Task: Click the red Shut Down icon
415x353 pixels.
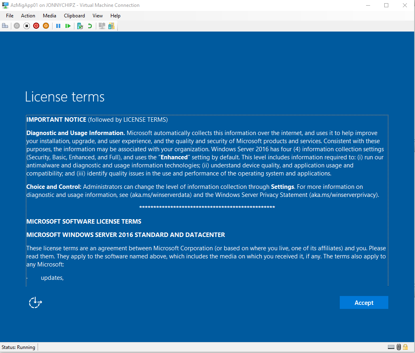Action: (36, 26)
